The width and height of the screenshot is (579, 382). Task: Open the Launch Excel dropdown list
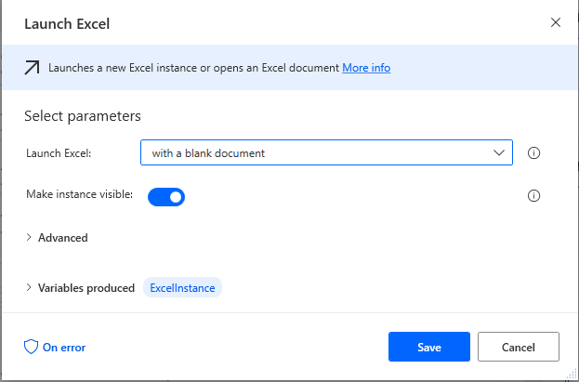click(326, 152)
